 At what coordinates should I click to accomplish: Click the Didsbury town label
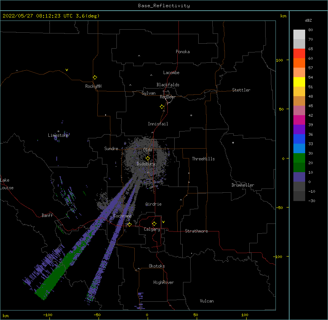(x=146, y=164)
